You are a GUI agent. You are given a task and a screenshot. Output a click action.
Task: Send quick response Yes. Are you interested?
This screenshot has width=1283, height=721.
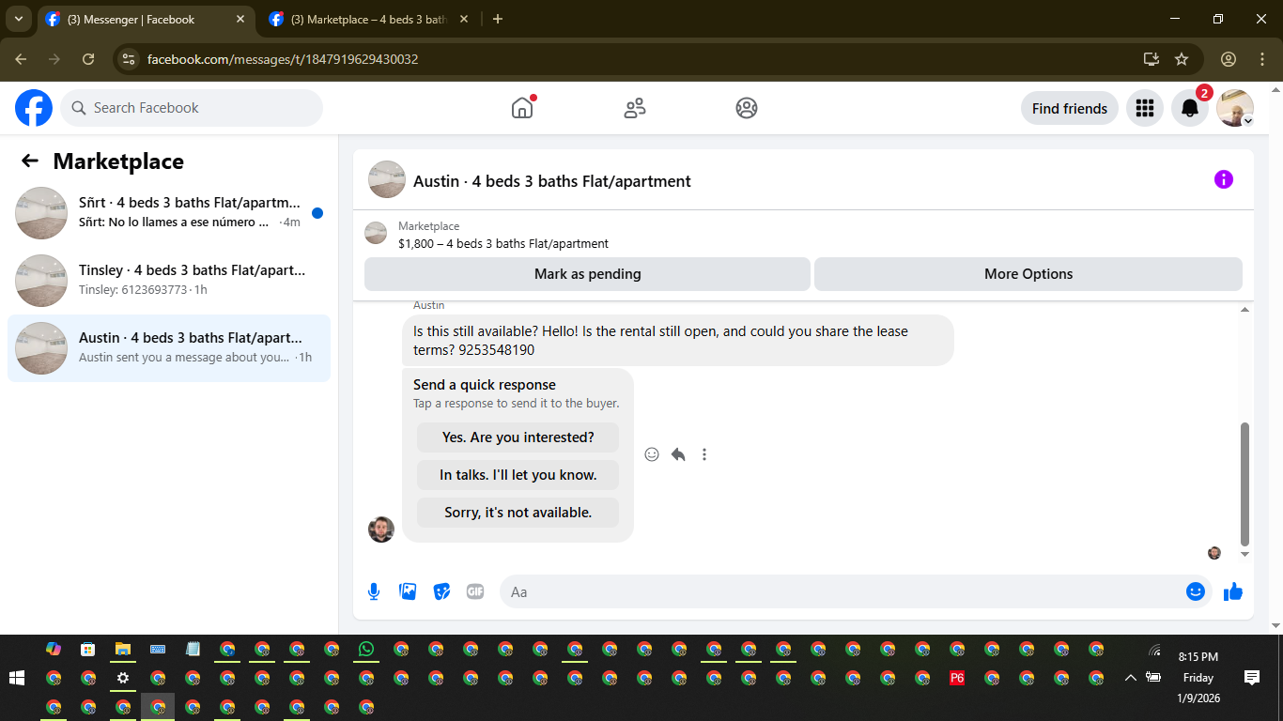tap(518, 437)
